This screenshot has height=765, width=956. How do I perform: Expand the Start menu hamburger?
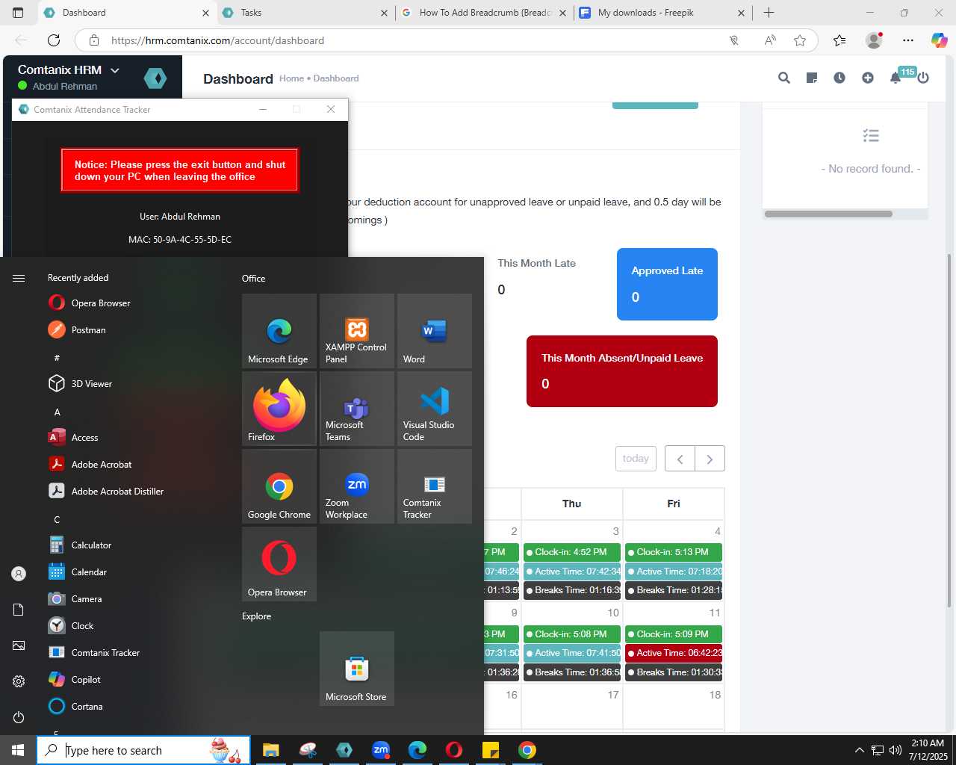(19, 278)
